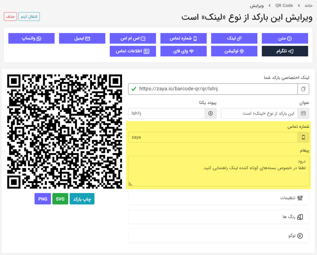The height and width of the screenshot is (255, 317).
Task: Click the عنوان title input field
Action: (x=260, y=113)
